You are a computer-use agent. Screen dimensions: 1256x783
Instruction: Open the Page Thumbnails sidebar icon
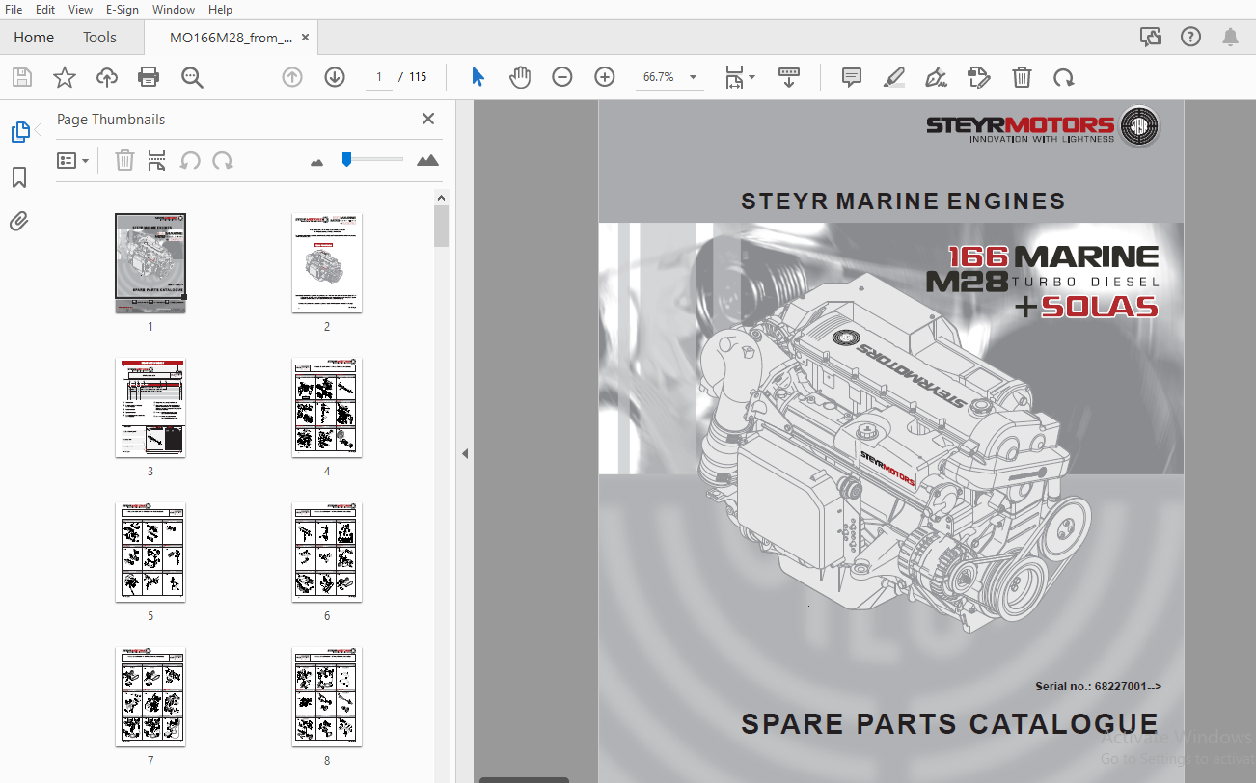[x=20, y=132]
